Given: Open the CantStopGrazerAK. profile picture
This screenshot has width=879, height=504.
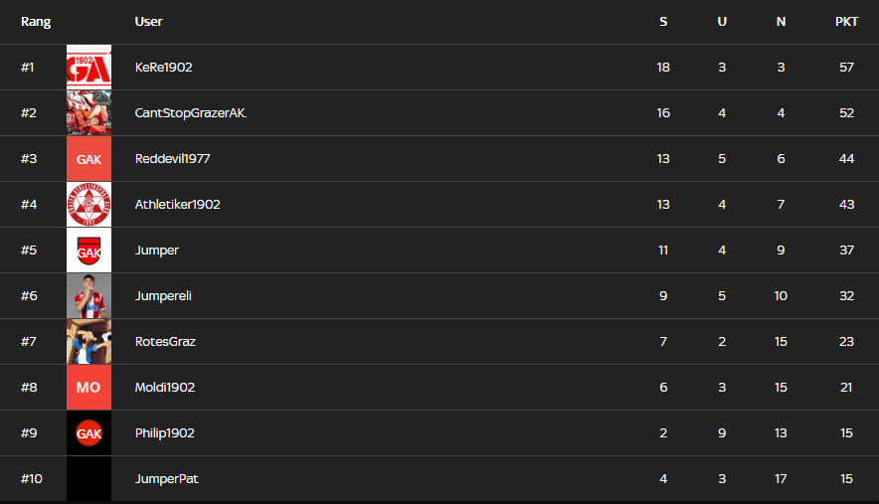Looking at the screenshot, I should (88, 113).
